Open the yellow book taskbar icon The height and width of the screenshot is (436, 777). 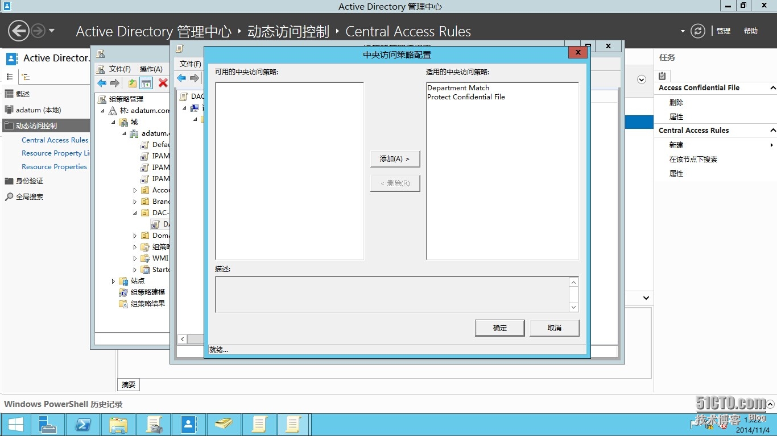coord(224,425)
